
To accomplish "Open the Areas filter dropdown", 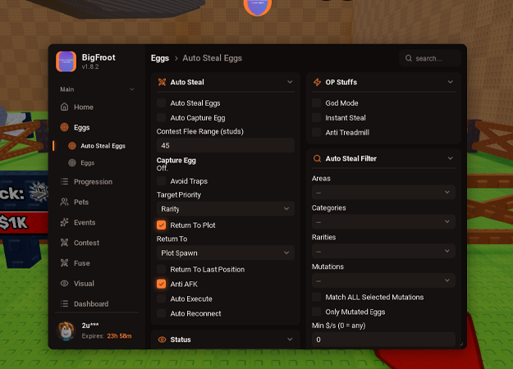I will coord(383,193).
